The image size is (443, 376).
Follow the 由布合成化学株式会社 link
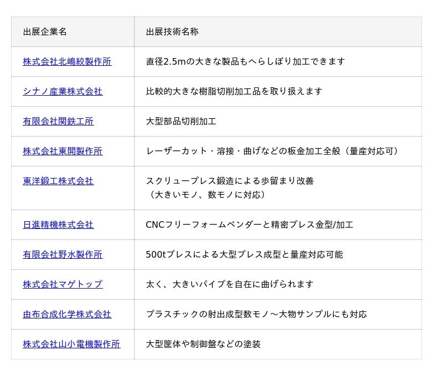pyautogui.click(x=67, y=314)
